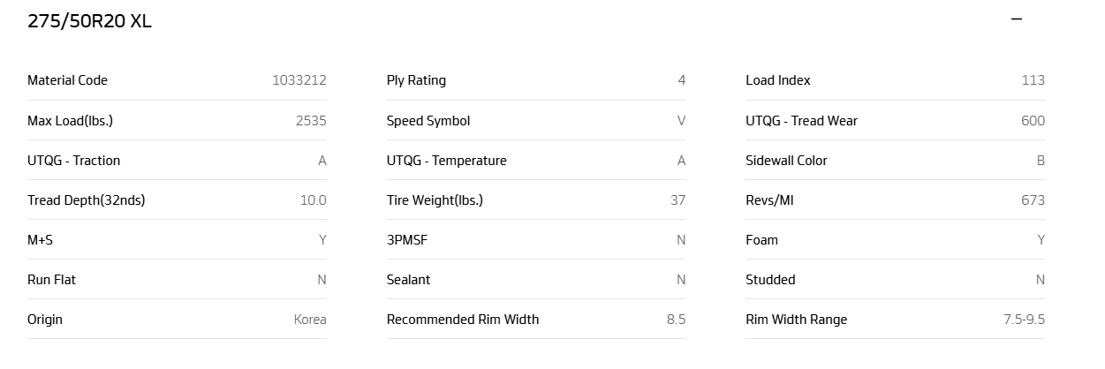1105x369 pixels.
Task: Click the Speed Symbol value V
Action: [x=681, y=121]
